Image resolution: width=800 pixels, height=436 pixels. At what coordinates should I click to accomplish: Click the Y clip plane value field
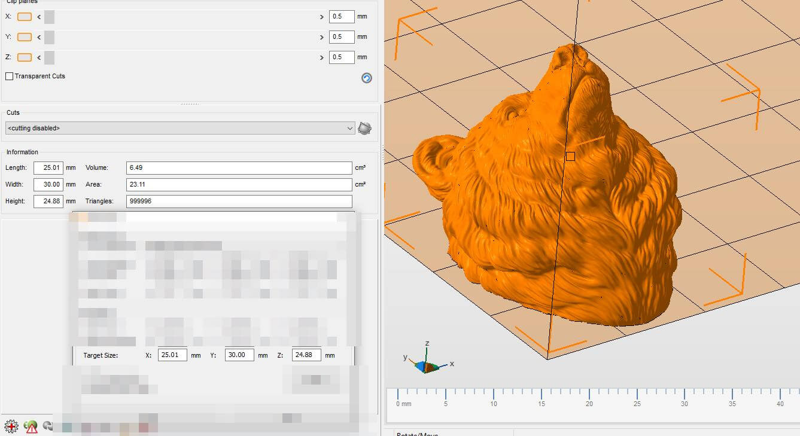click(x=341, y=37)
